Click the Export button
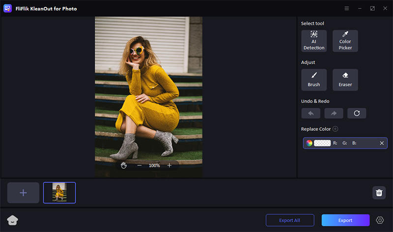This screenshot has width=393, height=232. (345, 220)
